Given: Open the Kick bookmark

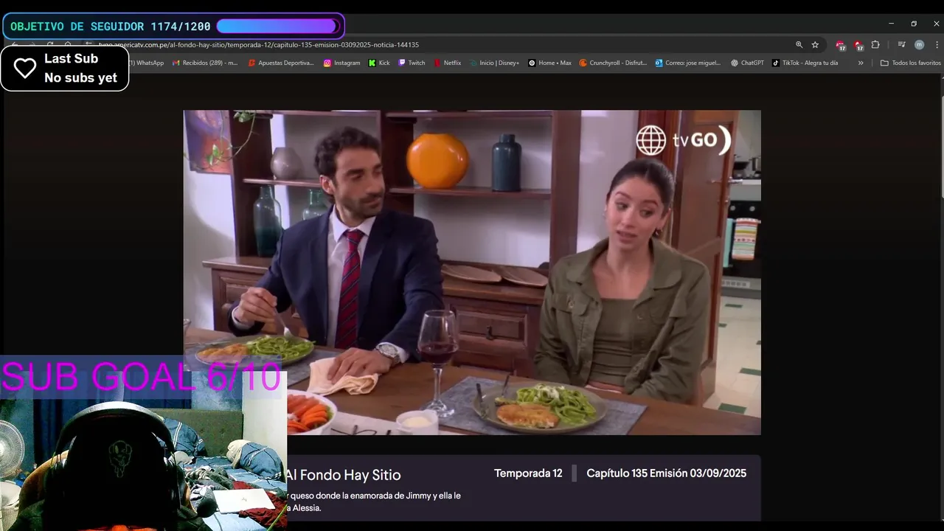Looking at the screenshot, I should (379, 63).
